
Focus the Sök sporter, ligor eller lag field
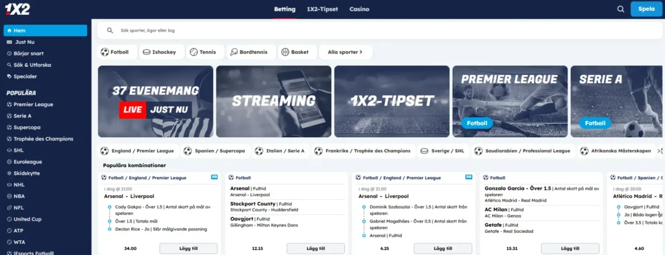(380, 30)
